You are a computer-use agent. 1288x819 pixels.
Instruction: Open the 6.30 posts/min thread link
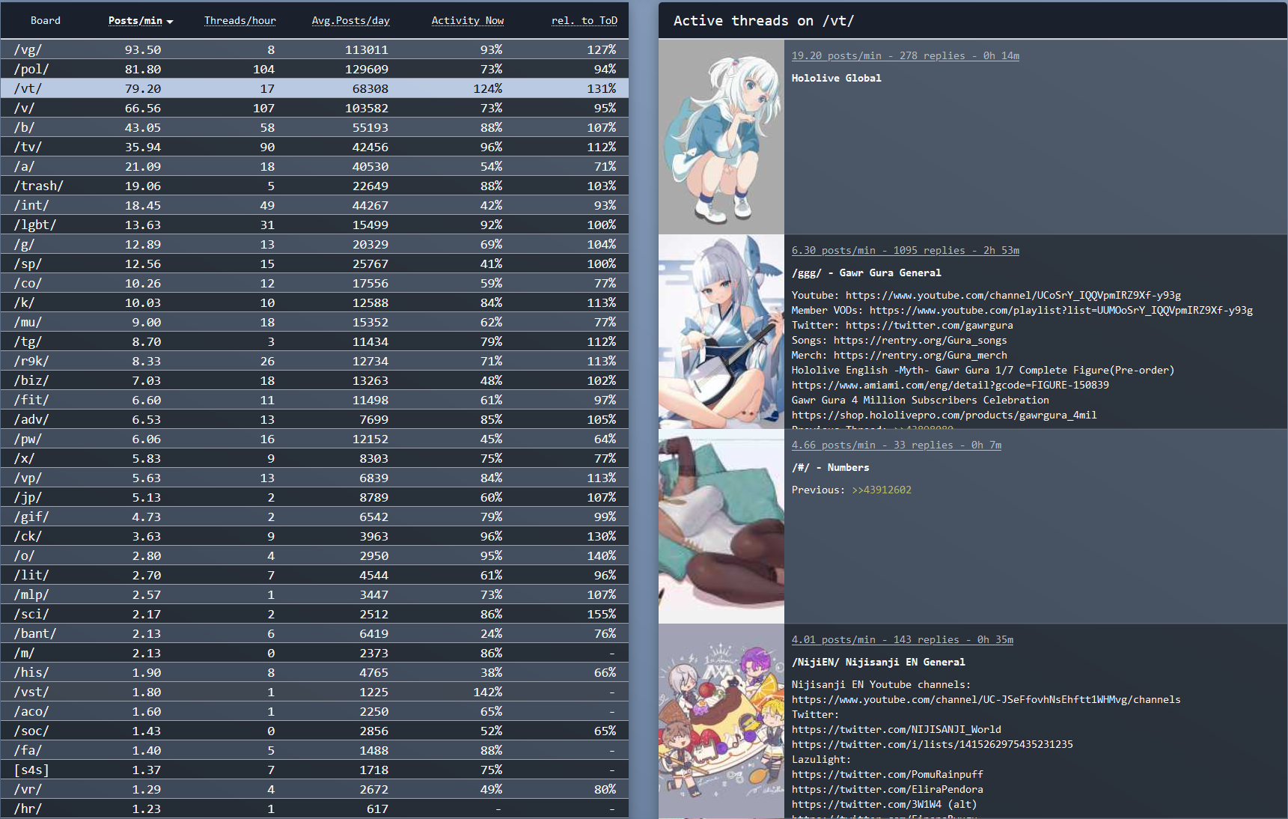click(x=906, y=250)
